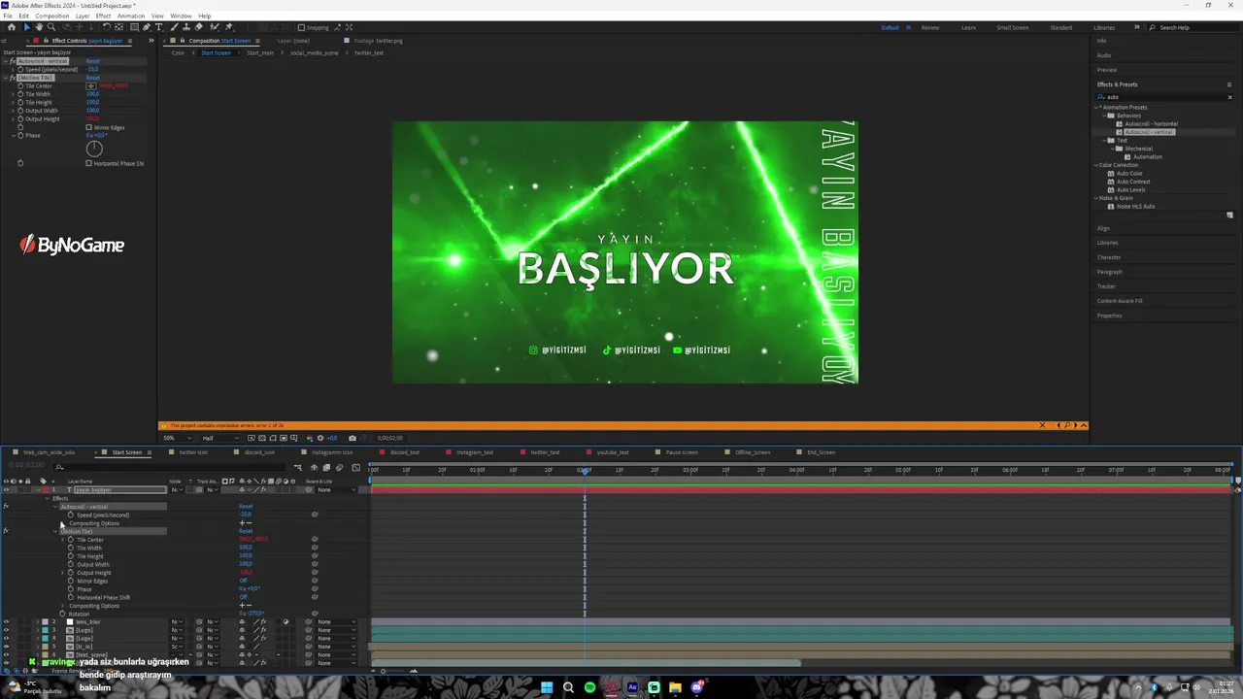Switch to the Pause screen timeline tab
Screen dimensions: 1243x699
tap(681, 452)
